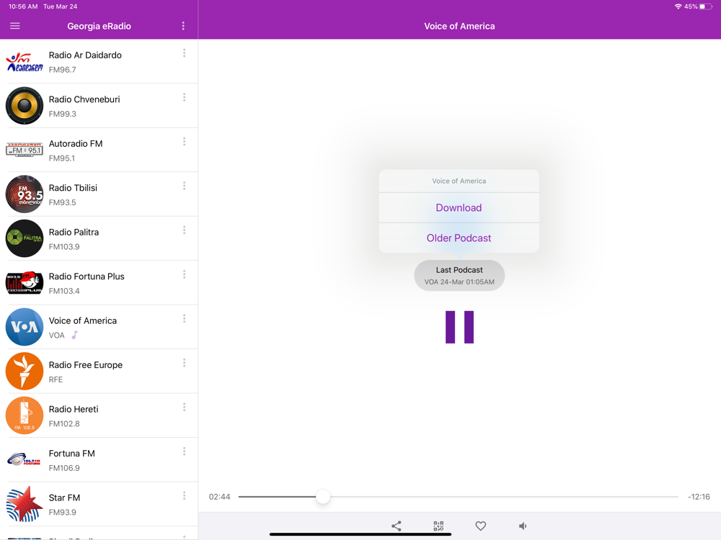
Task: Select the Radio Palitra logo
Action: tap(25, 238)
